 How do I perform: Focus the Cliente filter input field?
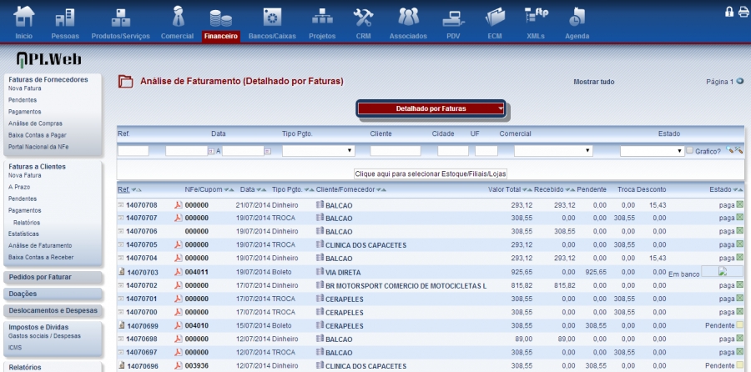[396, 151]
